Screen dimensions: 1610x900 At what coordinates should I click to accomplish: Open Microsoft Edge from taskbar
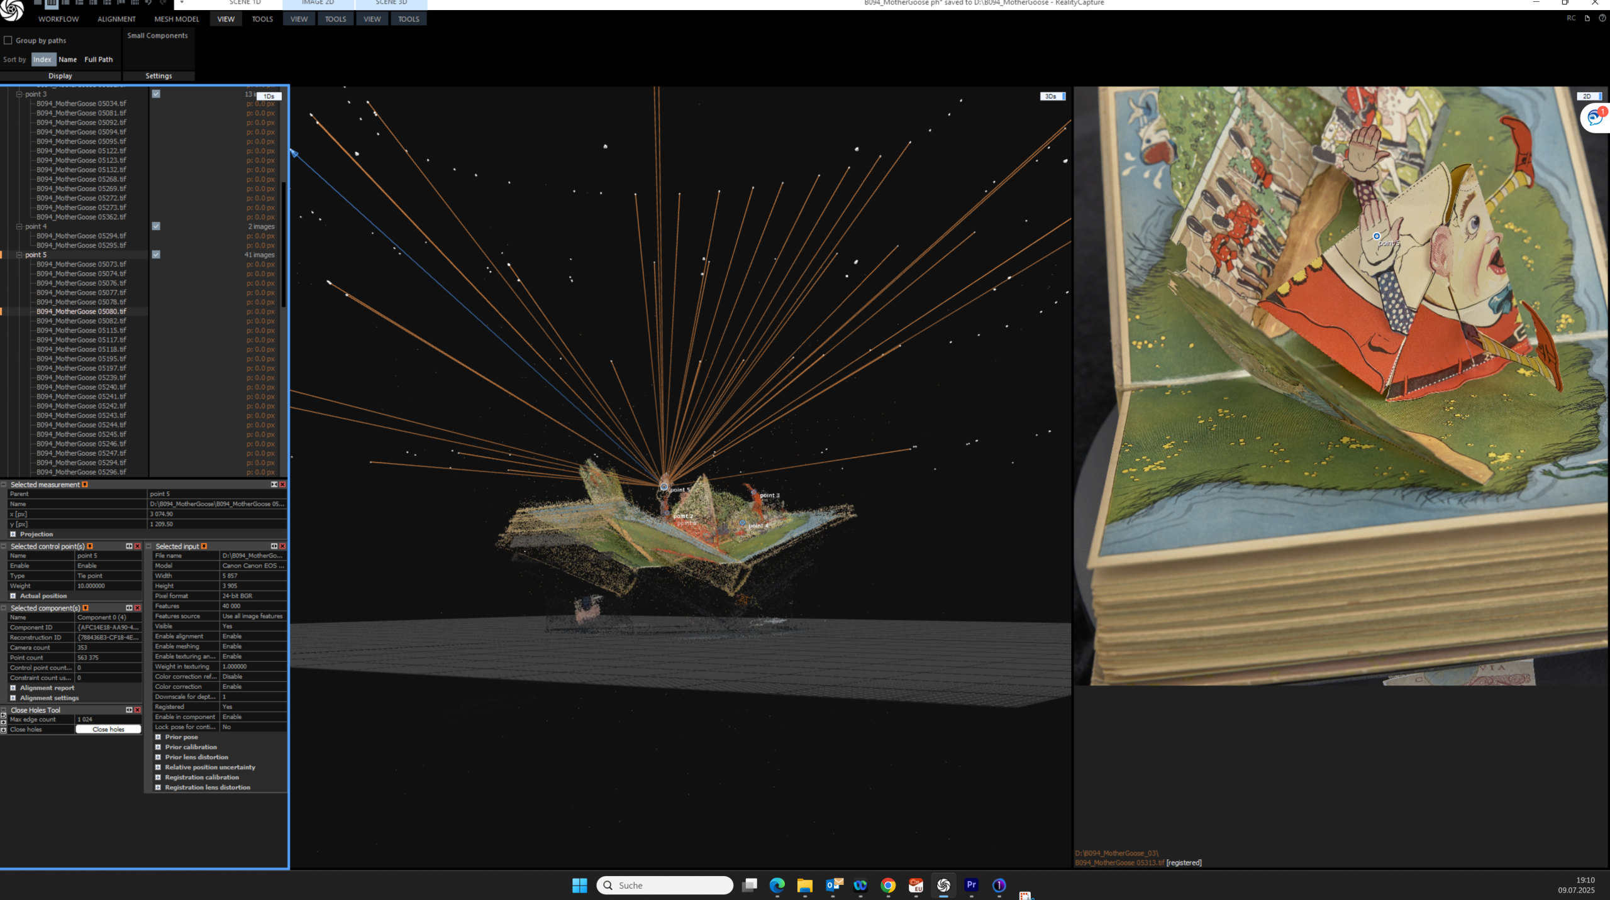click(x=777, y=885)
